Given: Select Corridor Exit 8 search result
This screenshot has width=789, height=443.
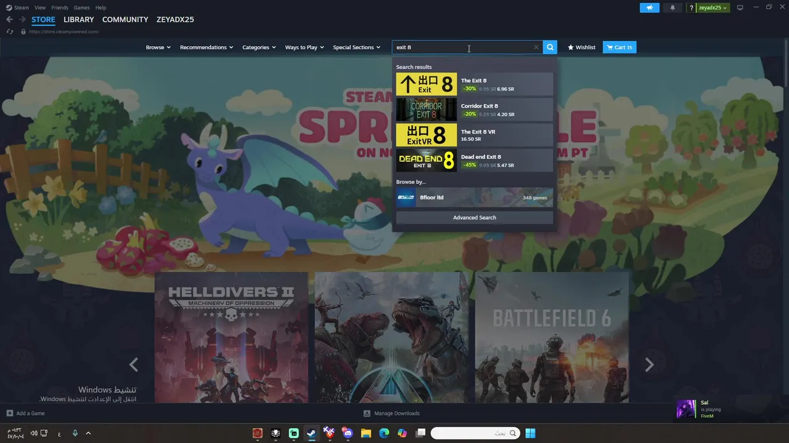Looking at the screenshot, I should [475, 110].
